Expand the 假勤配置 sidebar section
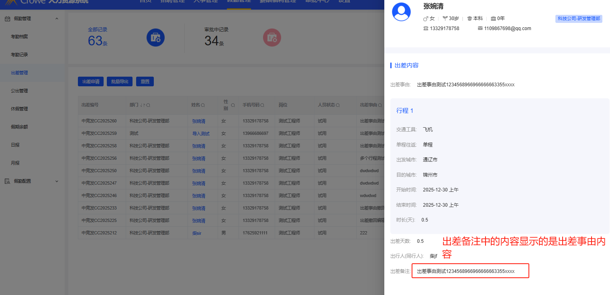The height and width of the screenshot is (295, 610). click(x=57, y=181)
